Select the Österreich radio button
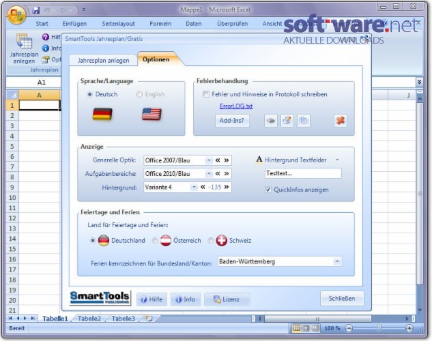The width and height of the screenshot is (432, 341). click(x=155, y=241)
